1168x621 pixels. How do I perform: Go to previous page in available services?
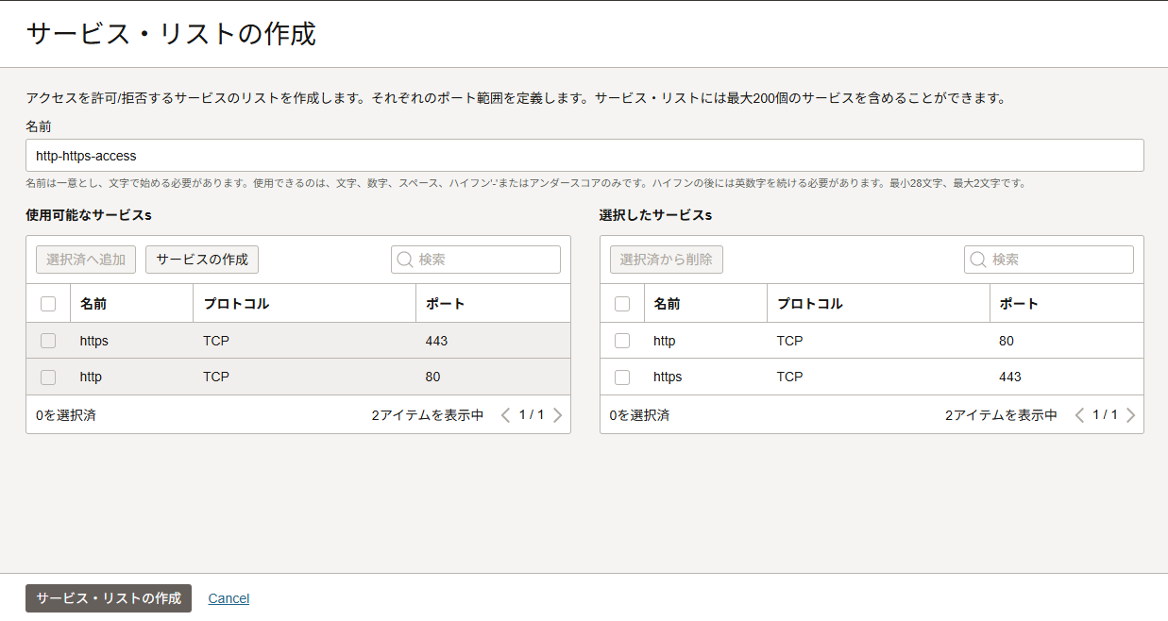[505, 415]
